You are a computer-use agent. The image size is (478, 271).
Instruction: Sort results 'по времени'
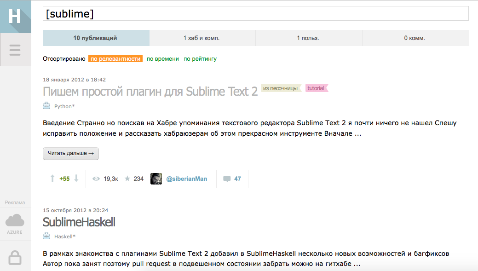coord(163,59)
